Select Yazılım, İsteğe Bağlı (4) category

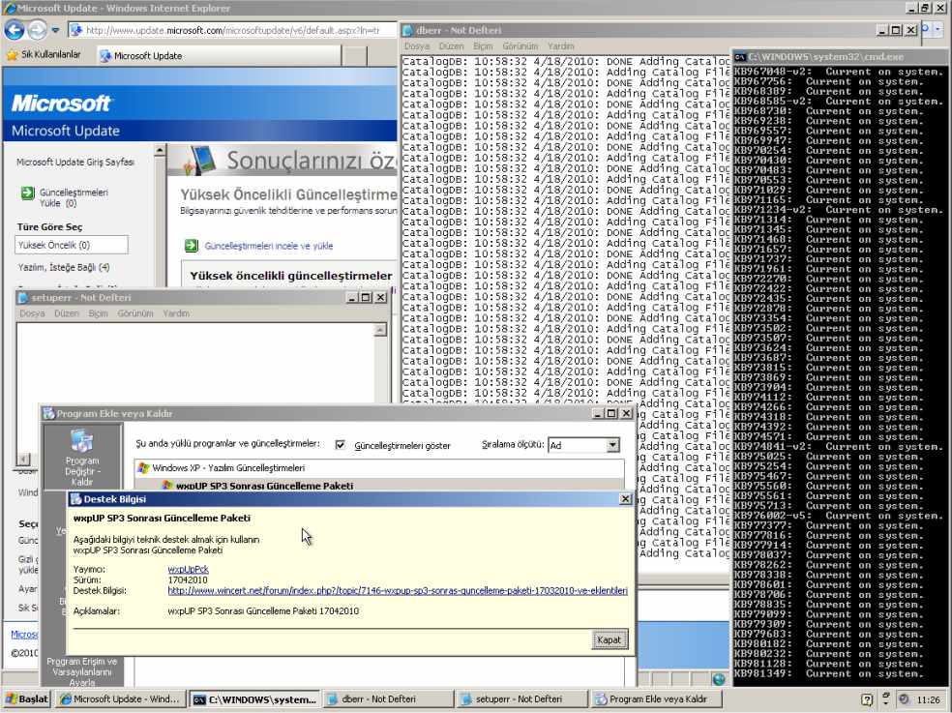coord(64,267)
